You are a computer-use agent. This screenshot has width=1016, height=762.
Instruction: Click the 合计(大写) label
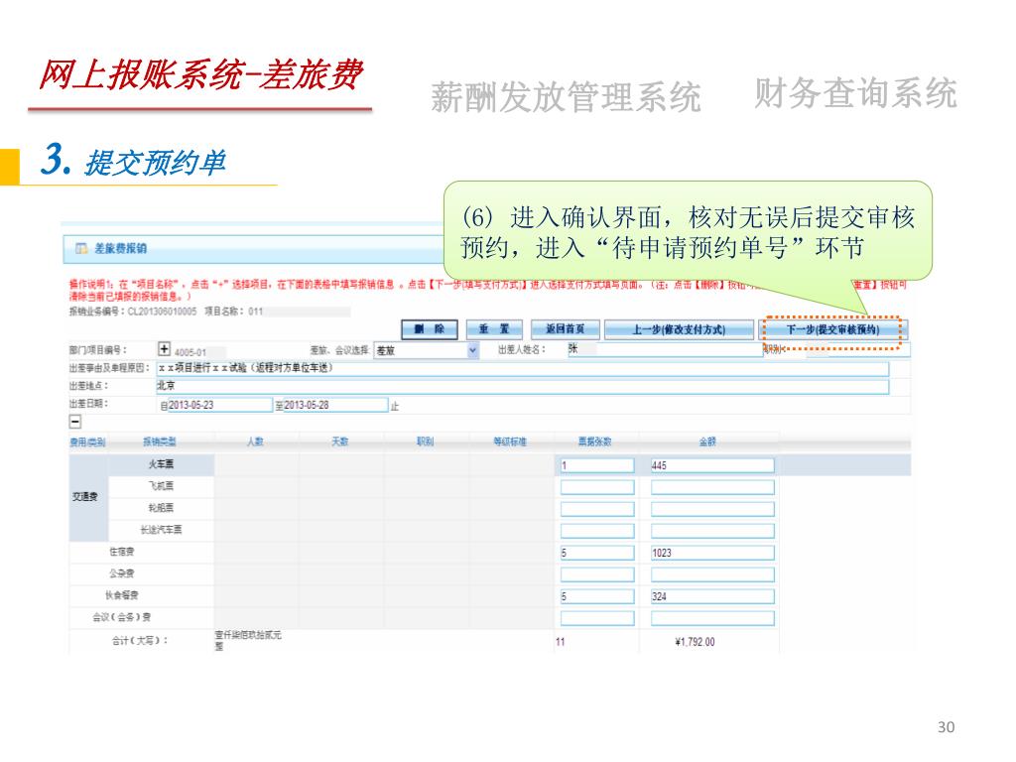point(139,641)
